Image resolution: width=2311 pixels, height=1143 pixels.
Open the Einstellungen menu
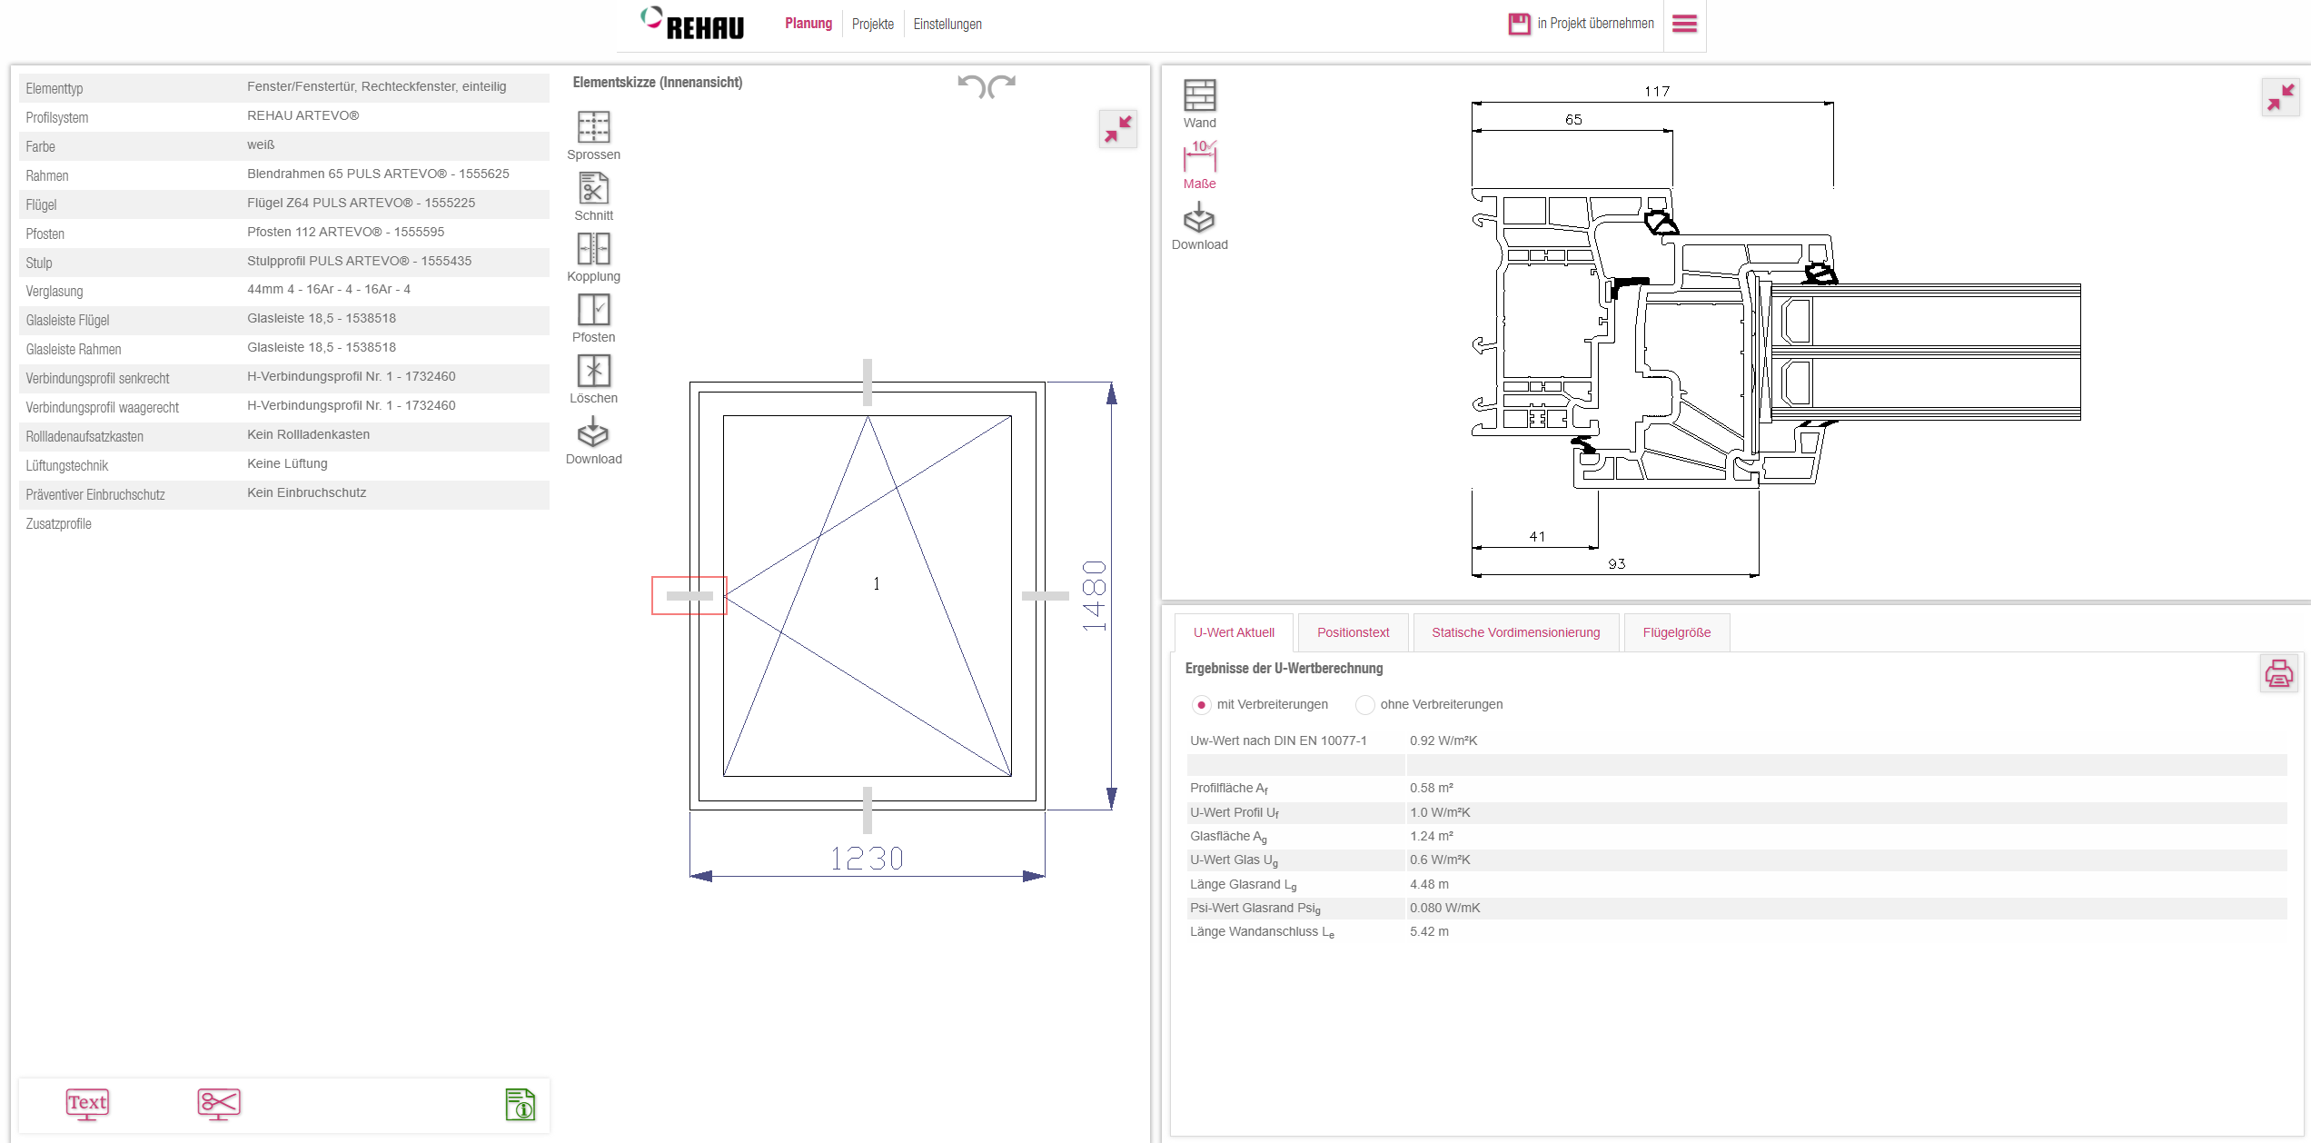tap(947, 24)
